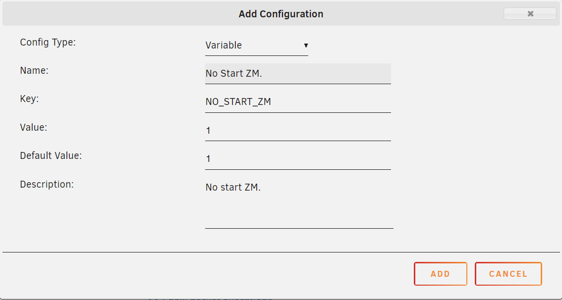This screenshot has width=562, height=300.
Task: Cancel adding the configuration
Action: click(508, 274)
